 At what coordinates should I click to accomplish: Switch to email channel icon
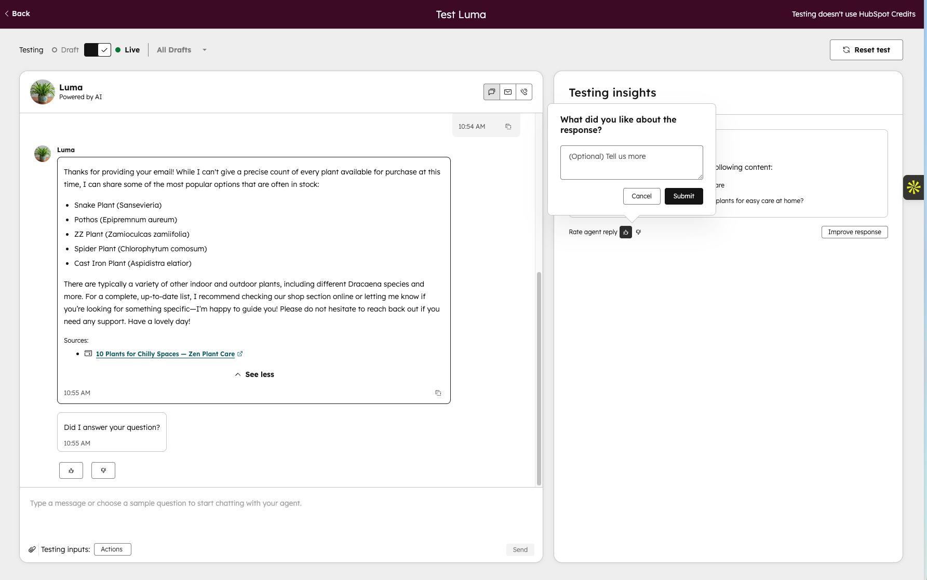coord(508,92)
